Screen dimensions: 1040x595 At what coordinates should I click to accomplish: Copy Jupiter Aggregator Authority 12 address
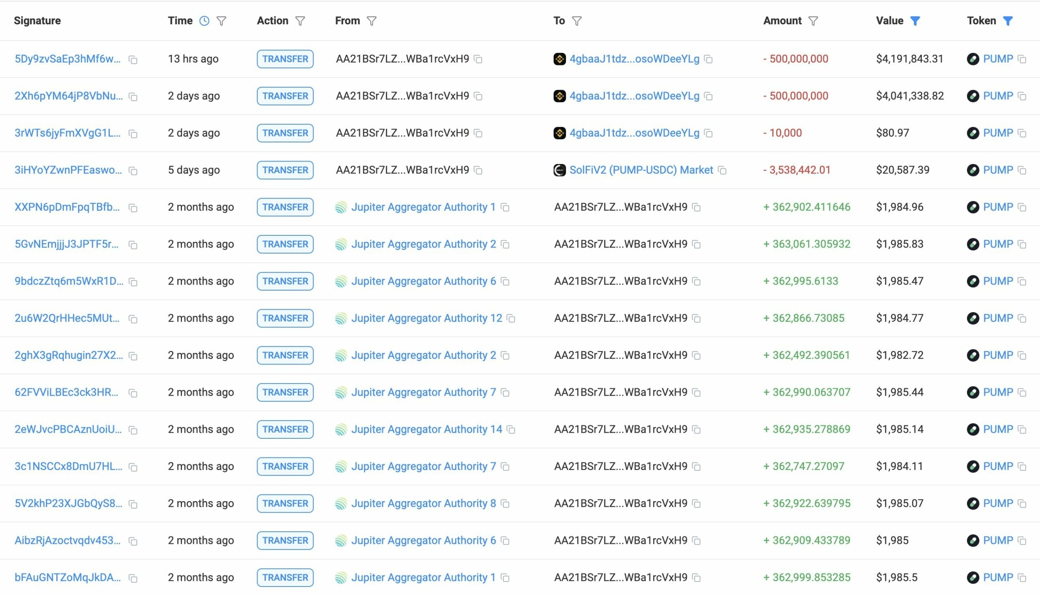pos(511,318)
